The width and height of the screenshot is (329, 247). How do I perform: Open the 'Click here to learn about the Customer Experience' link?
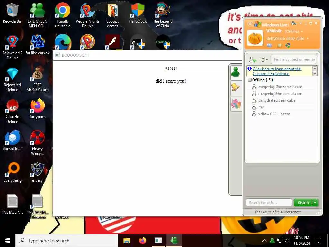(277, 71)
